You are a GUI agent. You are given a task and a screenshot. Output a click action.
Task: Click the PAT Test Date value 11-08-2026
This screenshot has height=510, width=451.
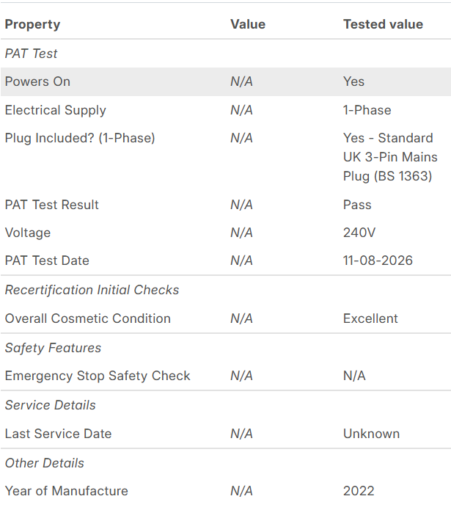pyautogui.click(x=378, y=261)
